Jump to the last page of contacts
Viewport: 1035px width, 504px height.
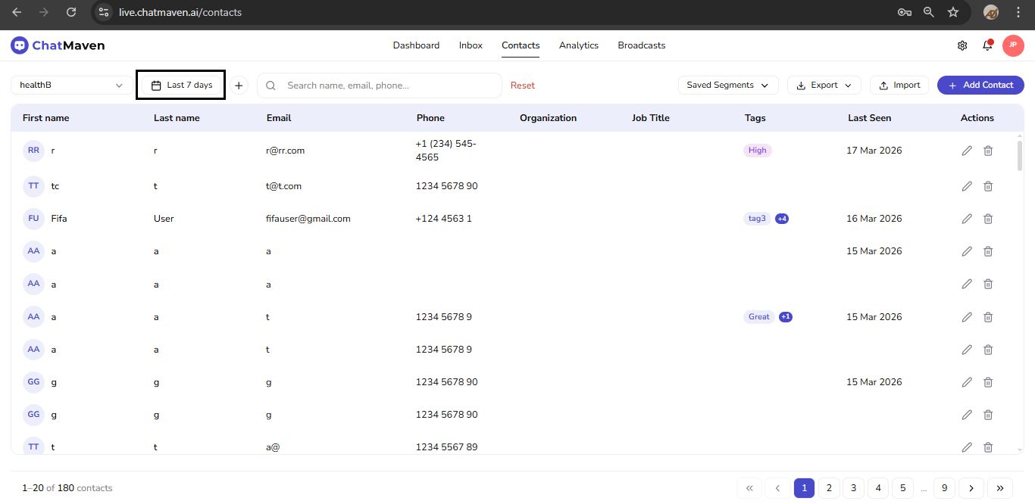(1000, 488)
